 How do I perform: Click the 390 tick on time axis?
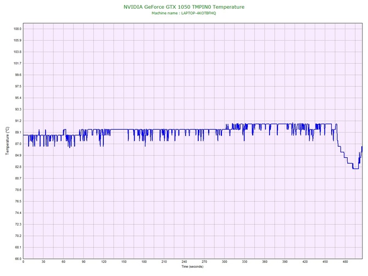(285, 262)
